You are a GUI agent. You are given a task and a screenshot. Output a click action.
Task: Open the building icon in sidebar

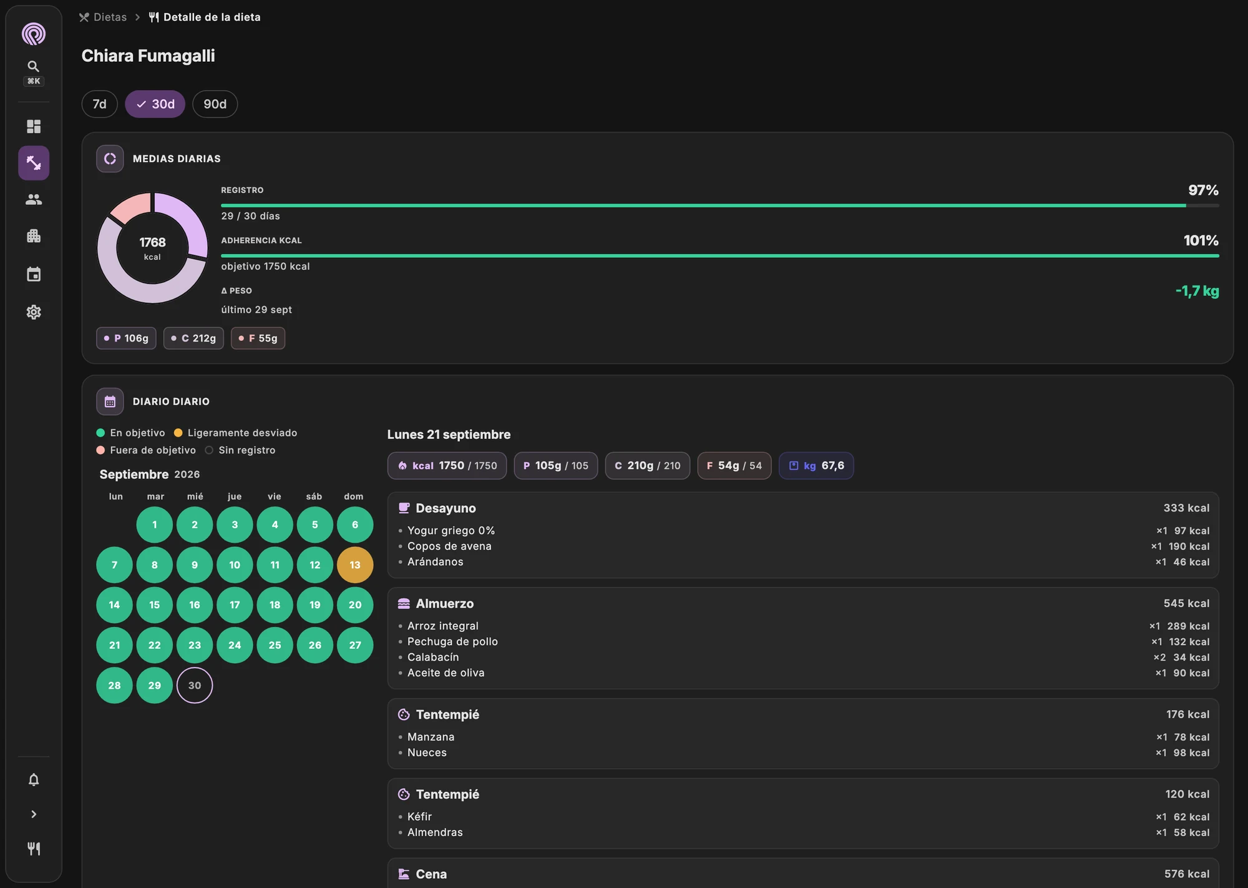coord(34,236)
